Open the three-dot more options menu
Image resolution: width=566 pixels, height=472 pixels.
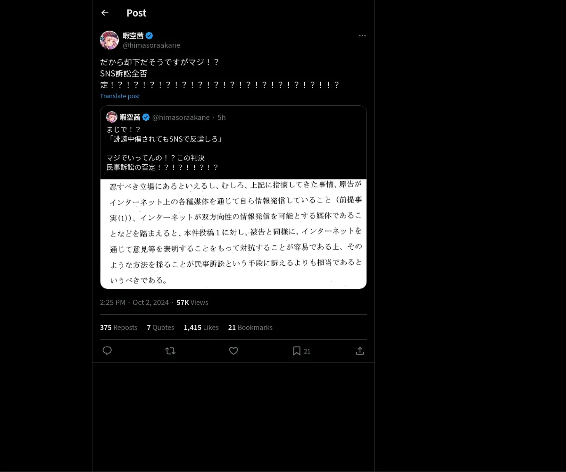[x=362, y=35]
